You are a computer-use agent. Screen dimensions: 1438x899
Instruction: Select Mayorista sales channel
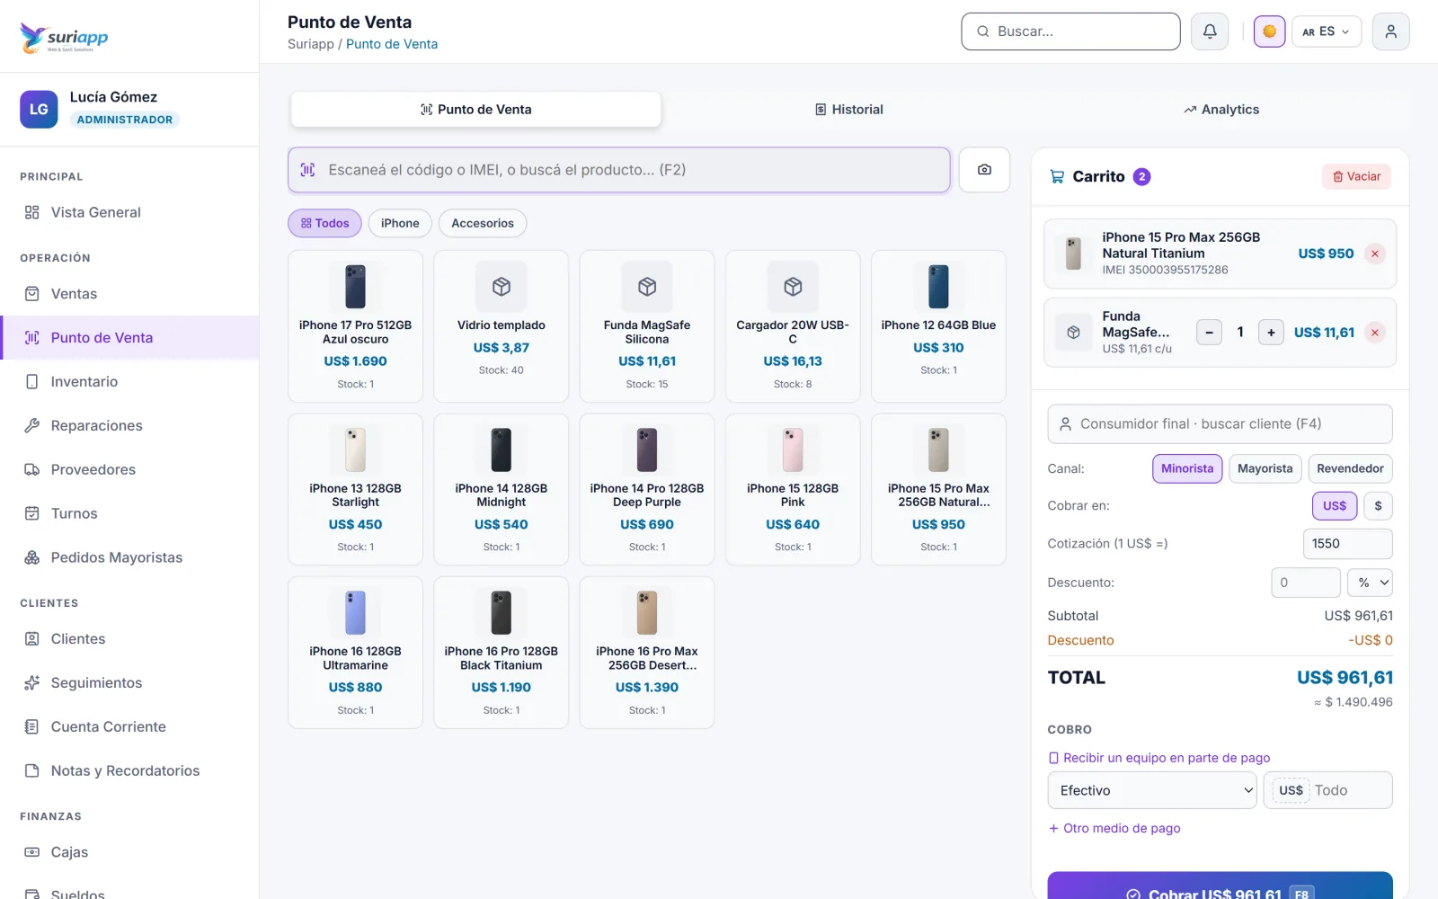[x=1265, y=468]
